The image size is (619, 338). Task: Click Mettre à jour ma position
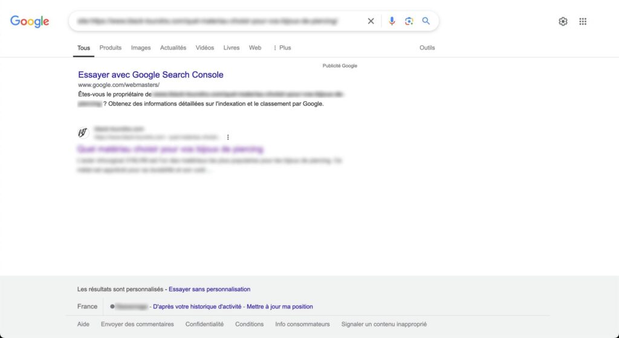(280, 307)
